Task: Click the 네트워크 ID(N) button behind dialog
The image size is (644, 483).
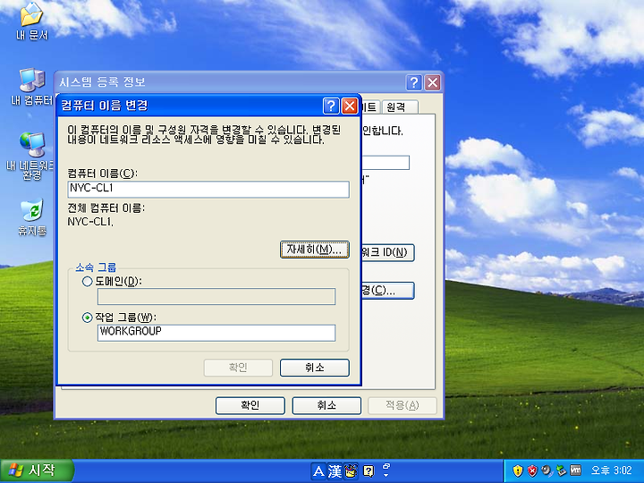Action: 387,252
